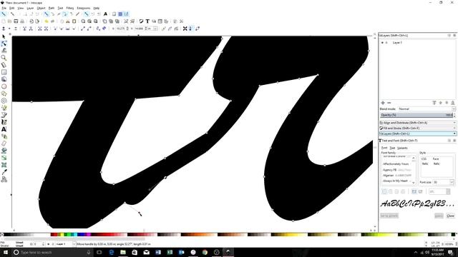This screenshot has width=458, height=257.
Task: Click the Save document toolbar icon
Action: point(16,21)
